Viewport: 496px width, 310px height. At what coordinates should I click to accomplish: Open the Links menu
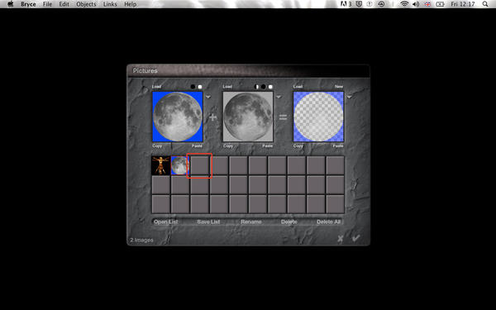[110, 4]
